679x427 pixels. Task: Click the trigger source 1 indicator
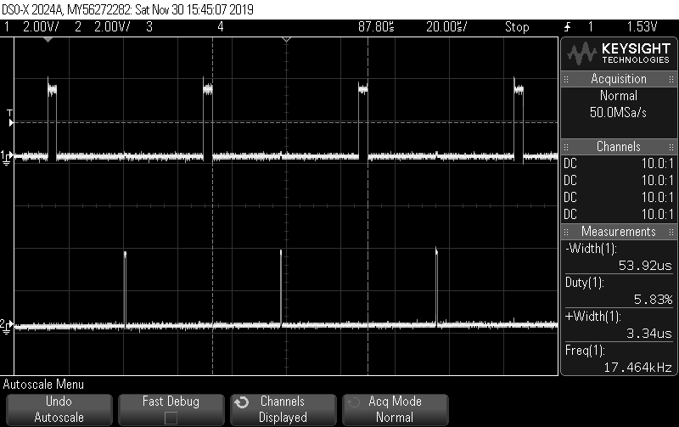(x=590, y=27)
